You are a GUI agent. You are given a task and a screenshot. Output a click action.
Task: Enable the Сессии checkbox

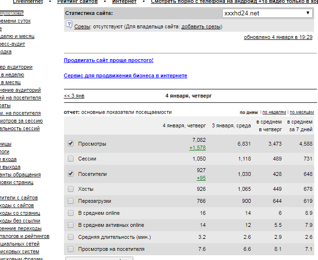[x=71, y=159]
